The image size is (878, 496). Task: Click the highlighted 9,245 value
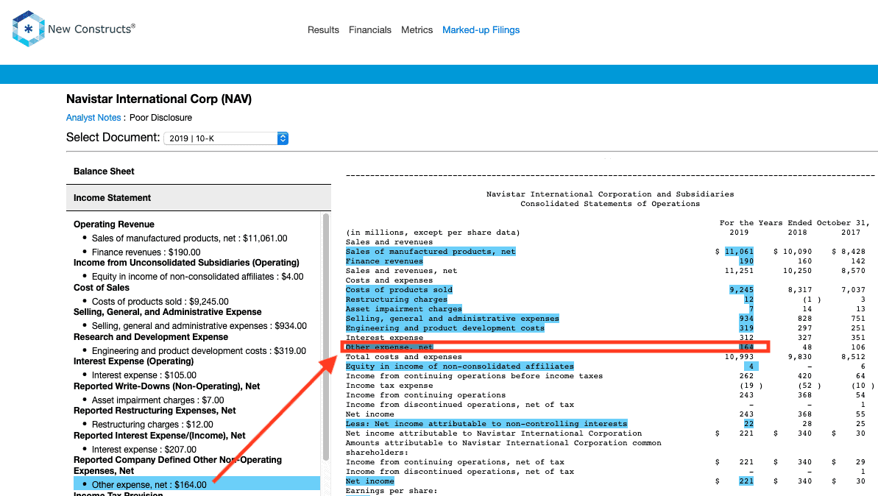[x=741, y=290]
